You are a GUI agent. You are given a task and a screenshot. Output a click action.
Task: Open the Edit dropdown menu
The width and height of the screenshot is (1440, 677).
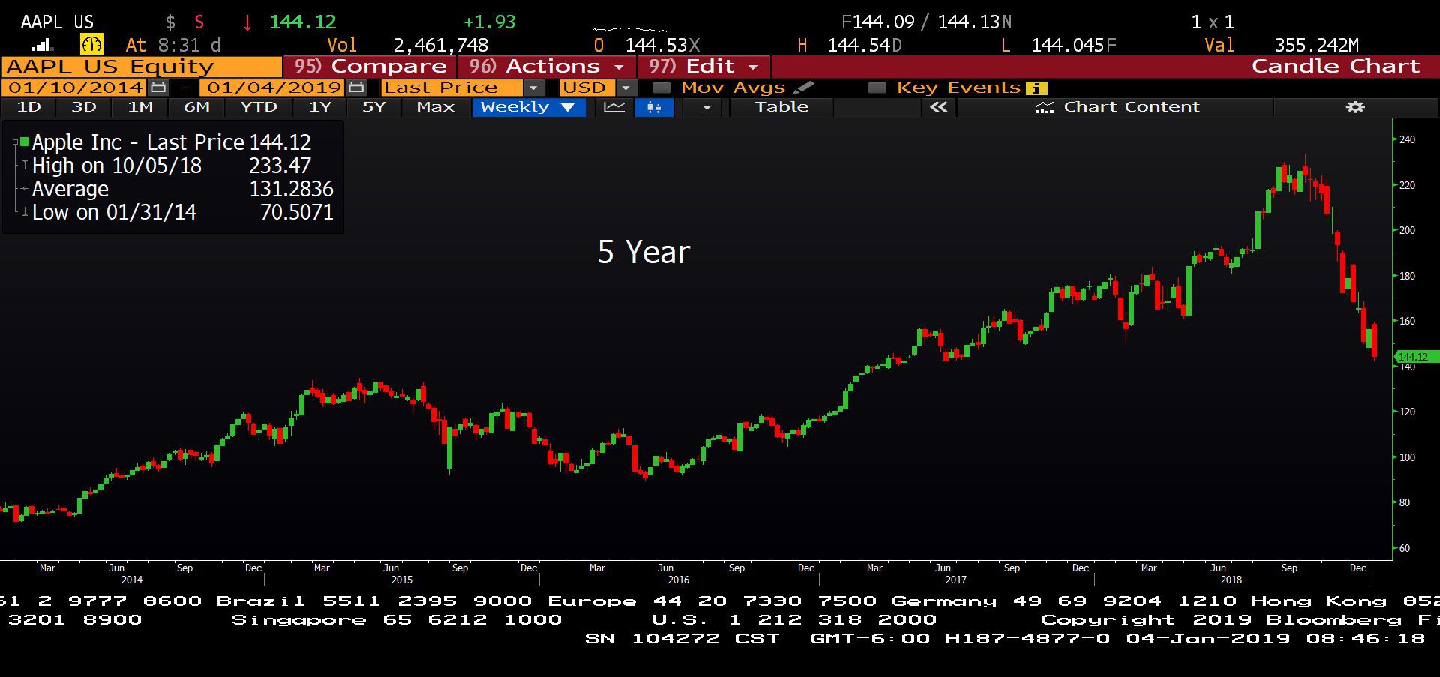click(x=703, y=67)
